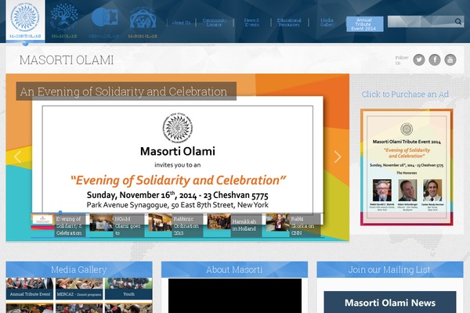
Task: Open the Tribute Event 2014 ad image
Action: pyautogui.click(x=407, y=167)
